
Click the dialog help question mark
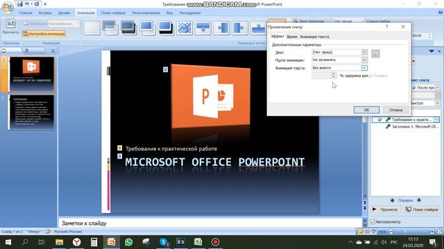click(x=387, y=27)
